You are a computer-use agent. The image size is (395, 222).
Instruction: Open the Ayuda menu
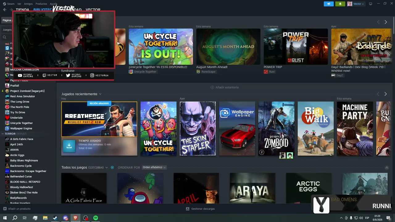tap(53, 4)
